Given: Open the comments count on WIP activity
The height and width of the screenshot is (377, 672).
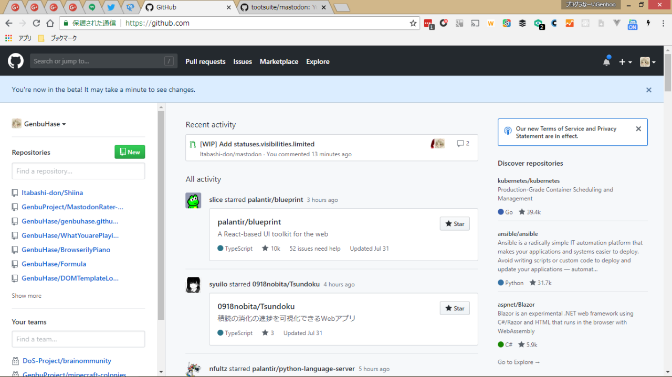Looking at the screenshot, I should pyautogui.click(x=463, y=144).
